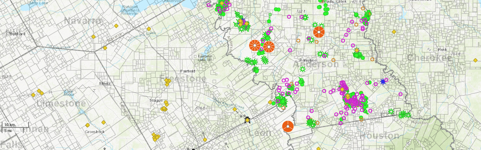This screenshot has width=481, height=150.
Task: Select the Hubbard city label
Action: pyautogui.click(x=18, y=34)
